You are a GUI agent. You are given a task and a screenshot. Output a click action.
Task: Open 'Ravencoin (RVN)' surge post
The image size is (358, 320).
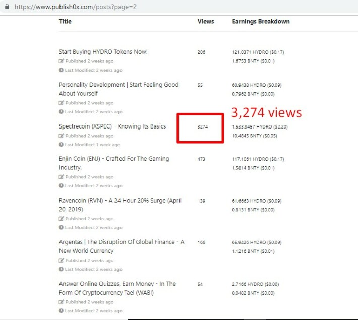point(120,205)
